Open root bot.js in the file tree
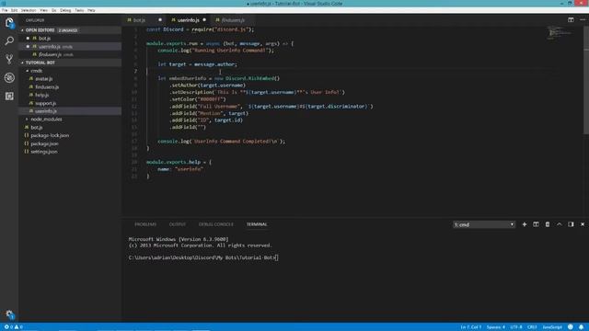 pyautogui.click(x=37, y=128)
